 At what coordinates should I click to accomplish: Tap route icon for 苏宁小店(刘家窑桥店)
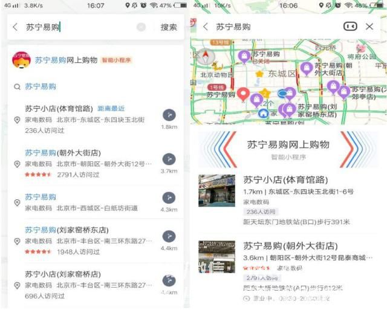pyautogui.click(x=169, y=280)
